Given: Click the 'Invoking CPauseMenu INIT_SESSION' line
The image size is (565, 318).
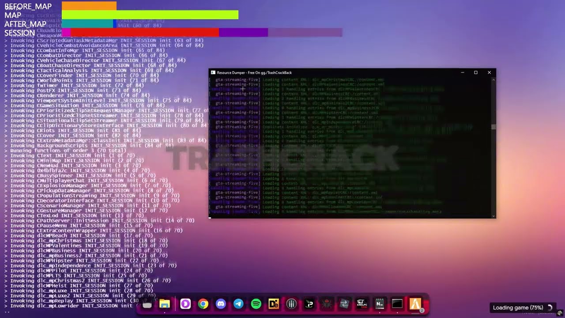Looking at the screenshot, I should (x=78, y=225).
